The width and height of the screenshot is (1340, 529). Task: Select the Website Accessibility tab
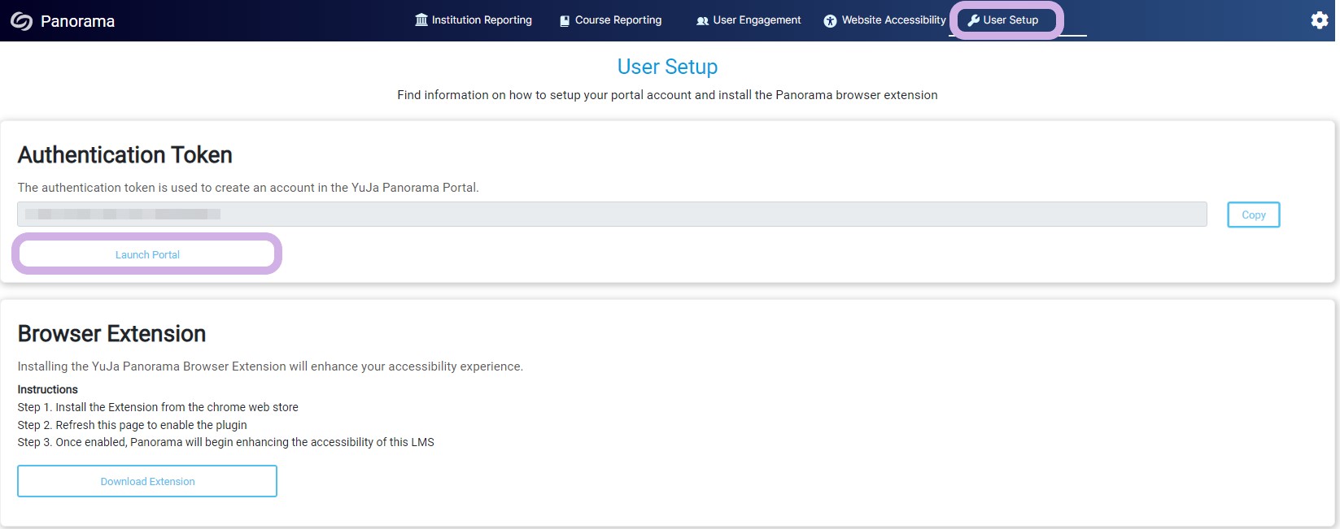pos(884,20)
